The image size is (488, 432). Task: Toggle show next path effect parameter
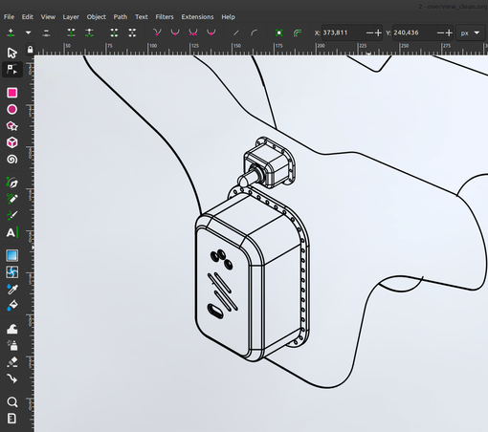(298, 32)
